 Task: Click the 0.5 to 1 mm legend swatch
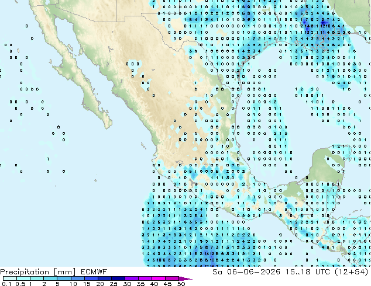click(x=23, y=278)
